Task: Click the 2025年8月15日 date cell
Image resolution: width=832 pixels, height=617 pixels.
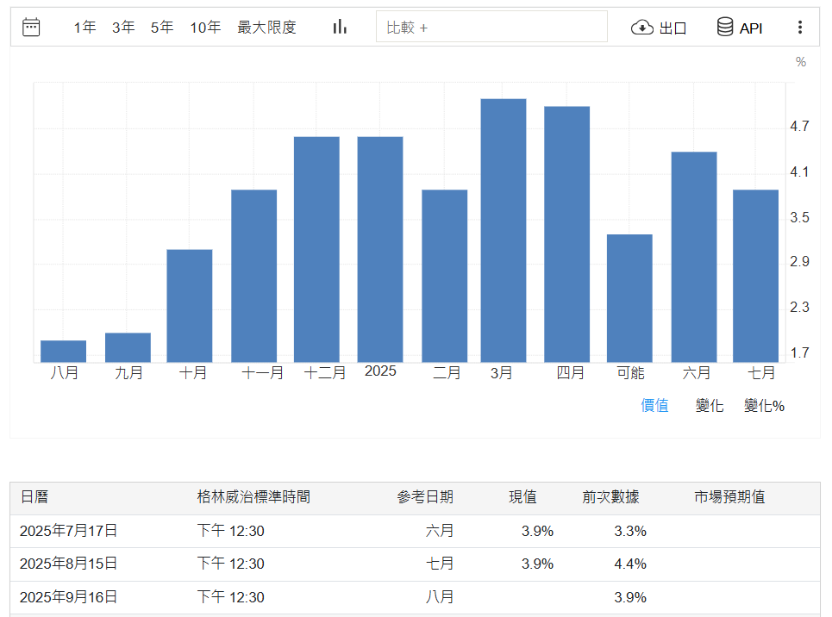Action: click(x=68, y=564)
